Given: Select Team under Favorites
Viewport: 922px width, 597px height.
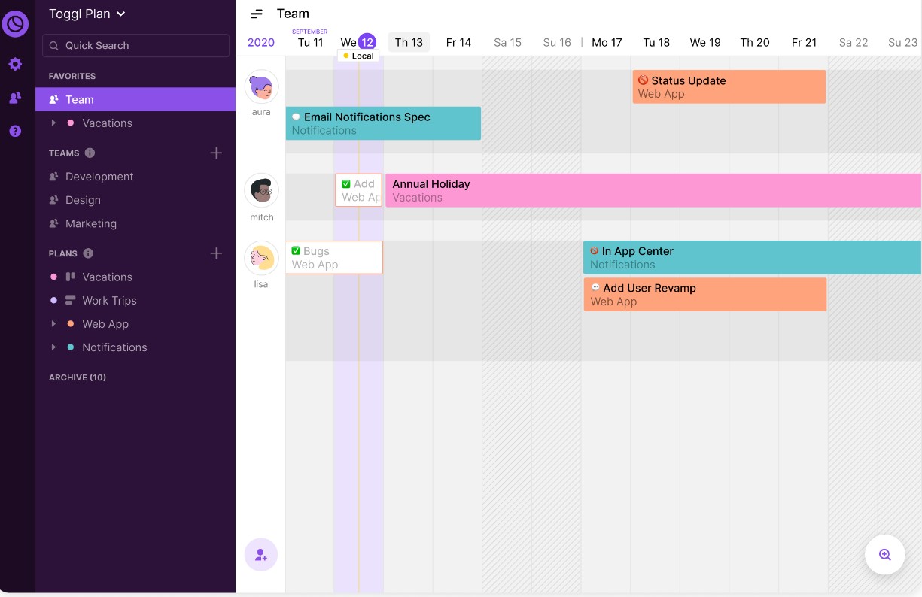Looking at the screenshot, I should [80, 99].
